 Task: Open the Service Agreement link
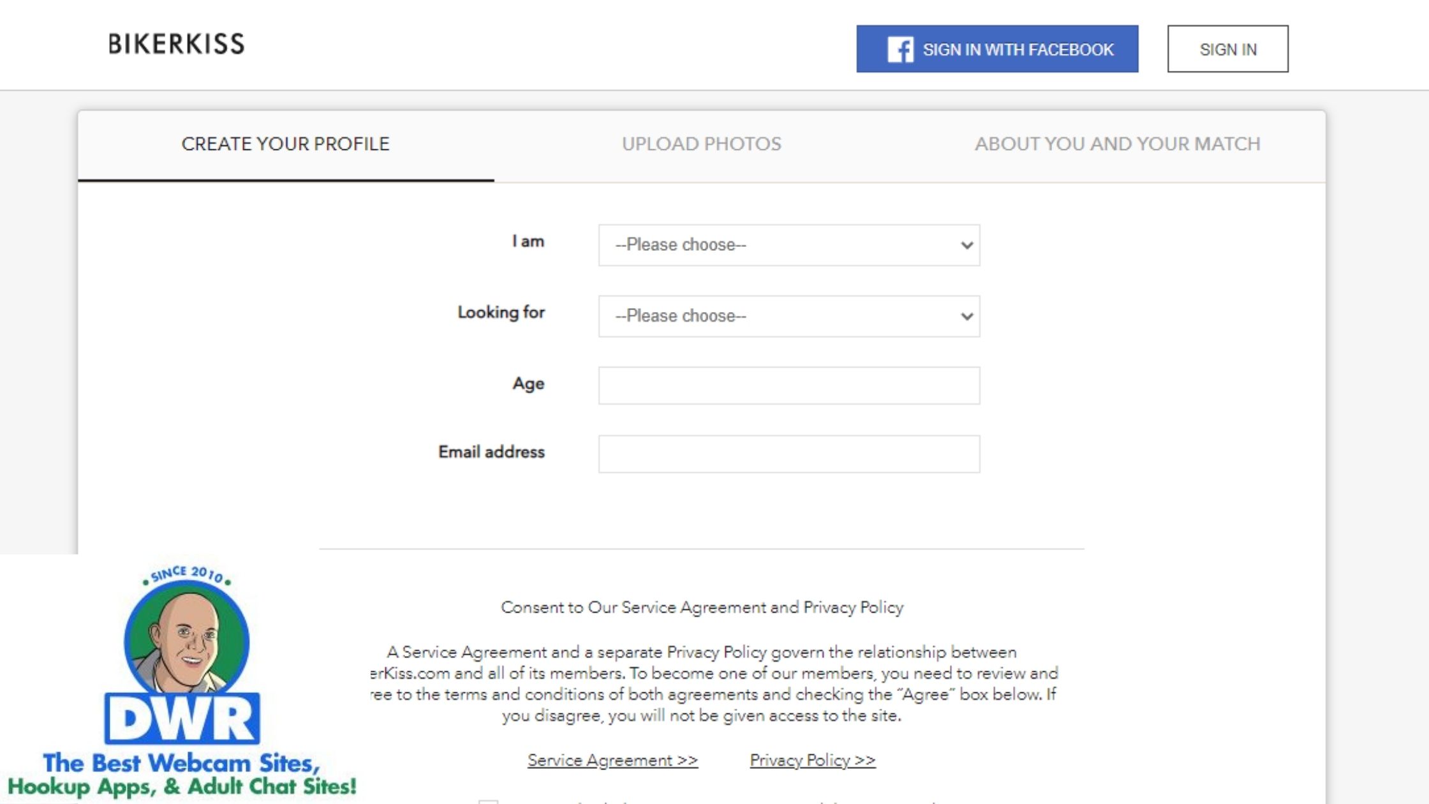612,761
